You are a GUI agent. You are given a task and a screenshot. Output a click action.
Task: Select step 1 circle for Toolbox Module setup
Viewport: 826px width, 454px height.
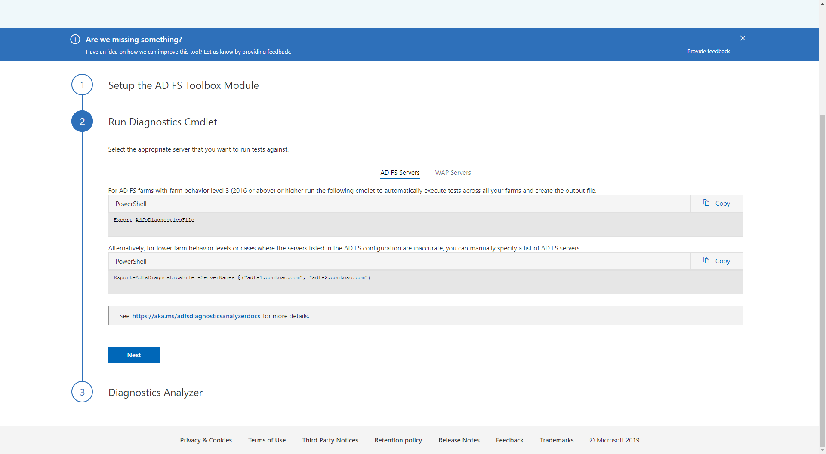82,85
